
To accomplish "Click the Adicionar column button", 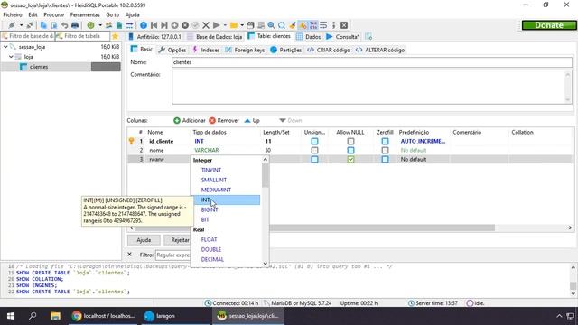I will 190,120.
